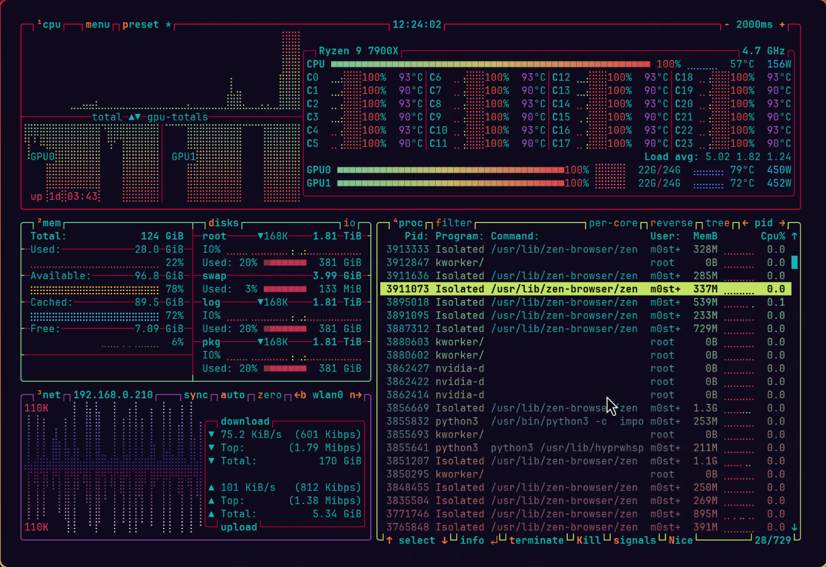Click the uptime value 1d 03:43

[74, 197]
